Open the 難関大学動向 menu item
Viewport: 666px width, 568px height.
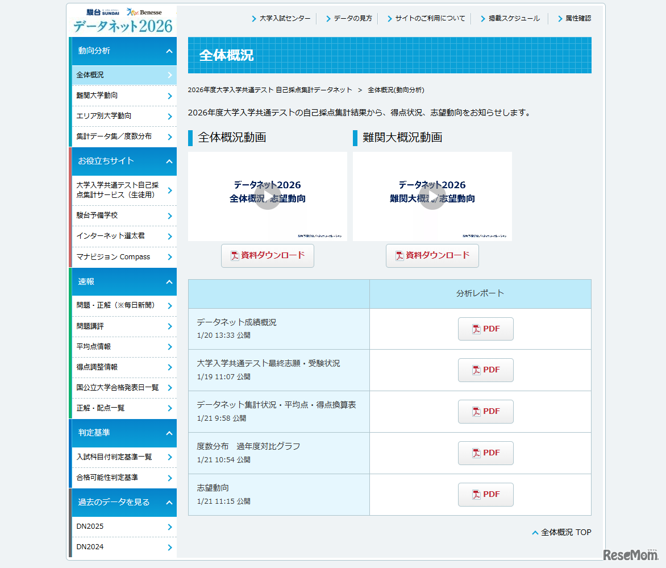[124, 95]
